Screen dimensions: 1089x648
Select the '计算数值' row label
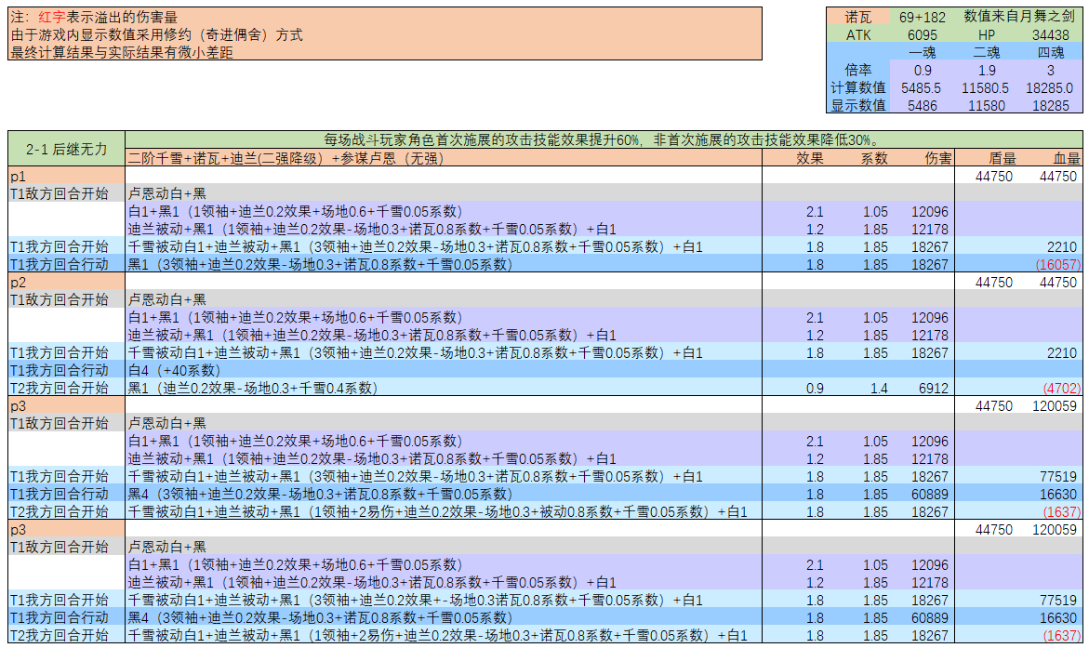(858, 87)
